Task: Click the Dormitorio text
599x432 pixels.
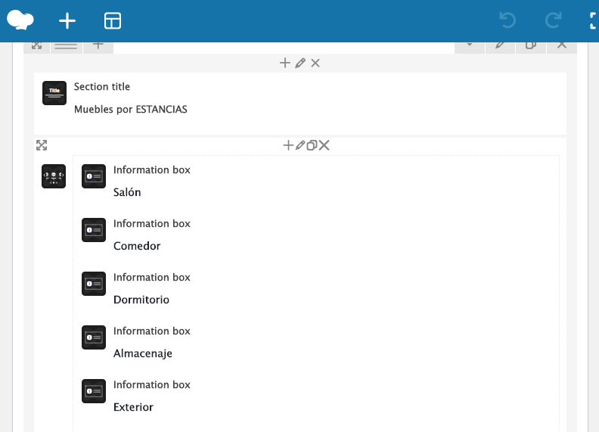Action: (x=141, y=300)
